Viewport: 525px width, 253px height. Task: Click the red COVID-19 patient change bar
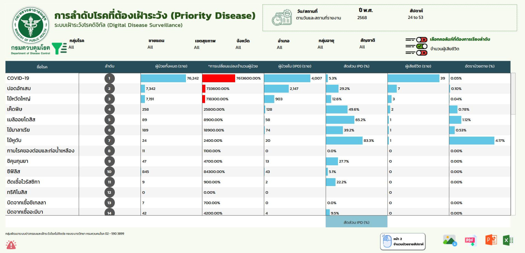218,78
